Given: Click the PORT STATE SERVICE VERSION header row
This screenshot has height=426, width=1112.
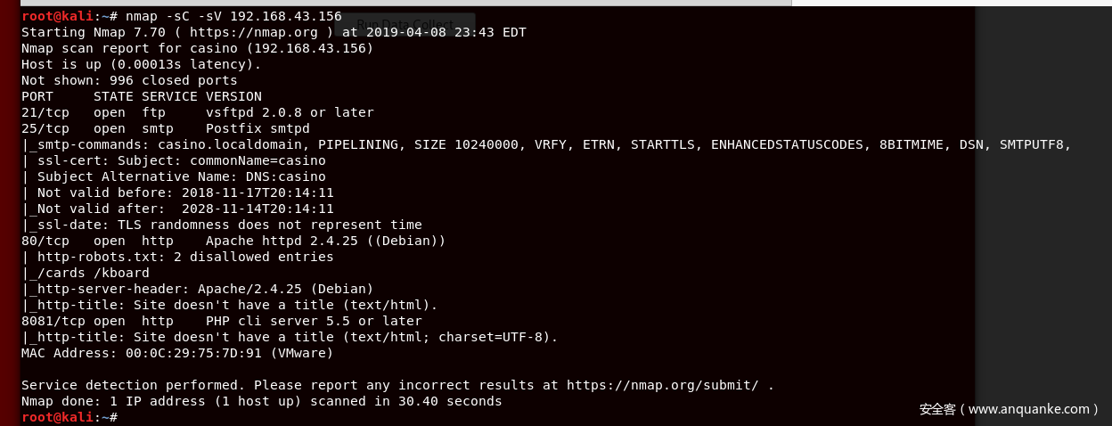Looking at the screenshot, I should pyautogui.click(x=142, y=96).
